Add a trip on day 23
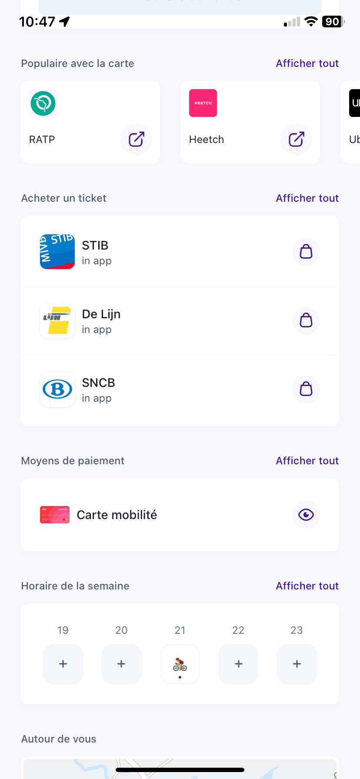360x779 pixels. (297, 664)
